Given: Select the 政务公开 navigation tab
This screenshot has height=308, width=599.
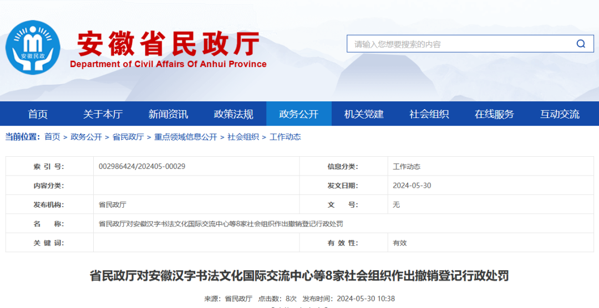Looking at the screenshot, I should pos(299,114).
